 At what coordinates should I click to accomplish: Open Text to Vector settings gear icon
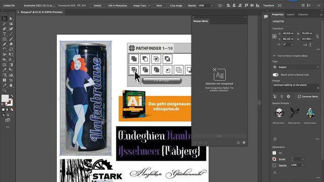click(288, 97)
